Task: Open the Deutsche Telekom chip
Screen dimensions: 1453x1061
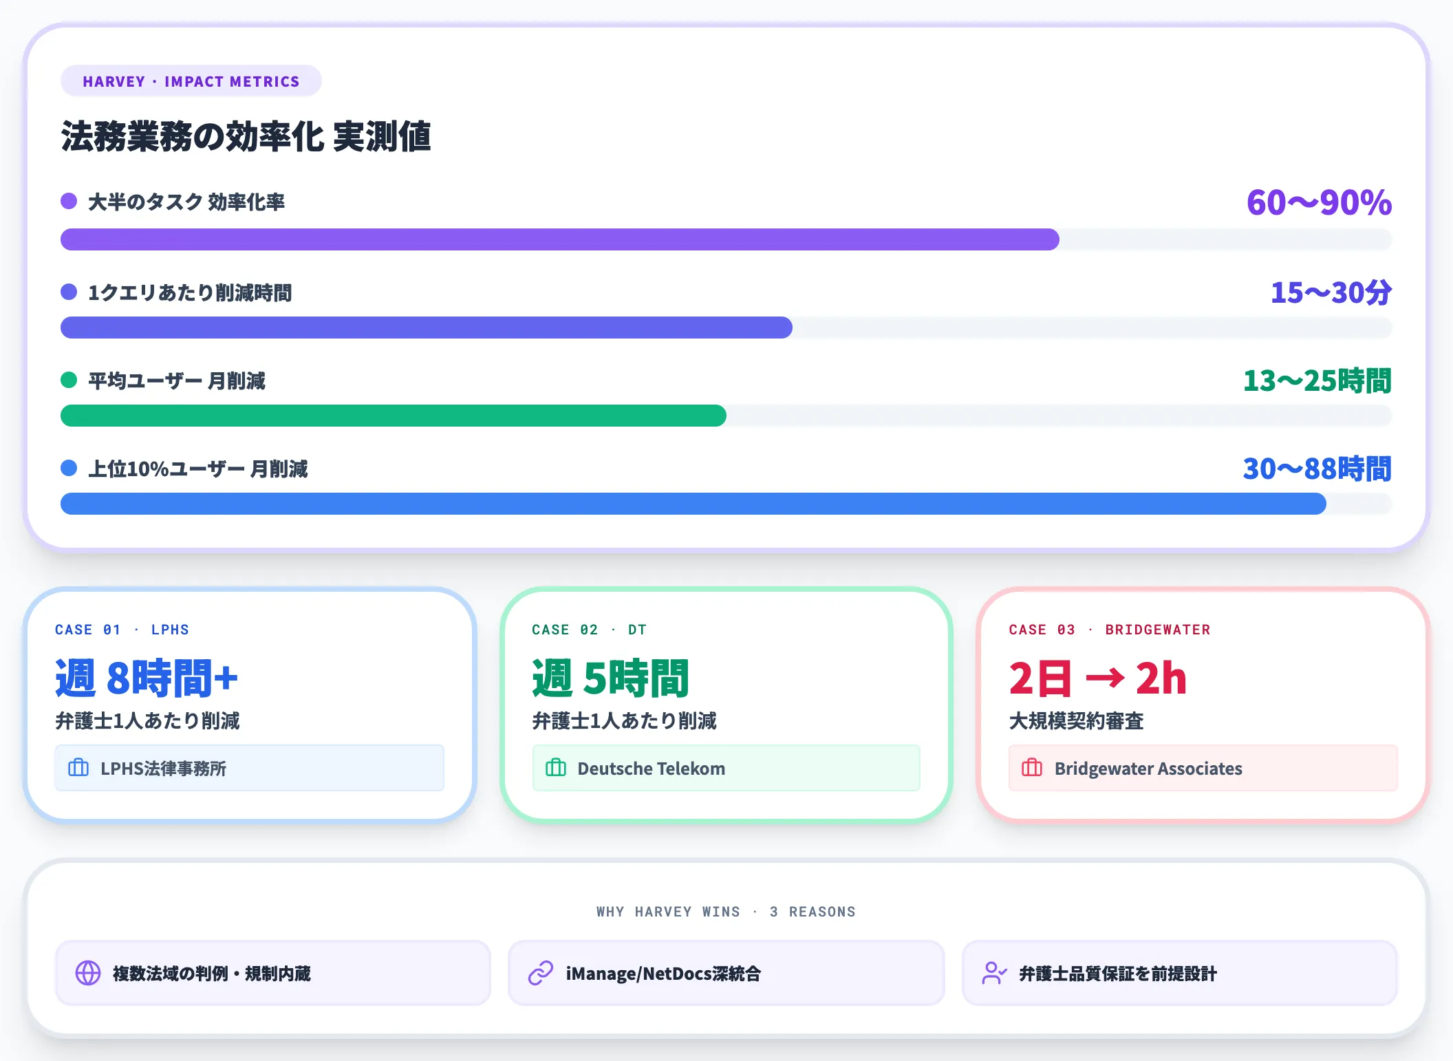Action: coord(726,768)
